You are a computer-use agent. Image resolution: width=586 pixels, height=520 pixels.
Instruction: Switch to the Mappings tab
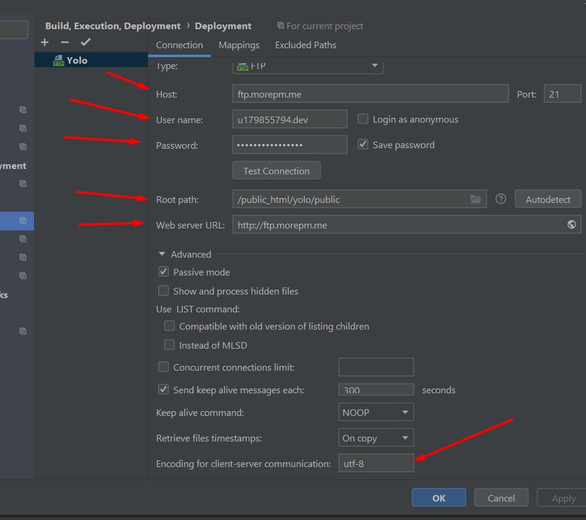coord(239,45)
